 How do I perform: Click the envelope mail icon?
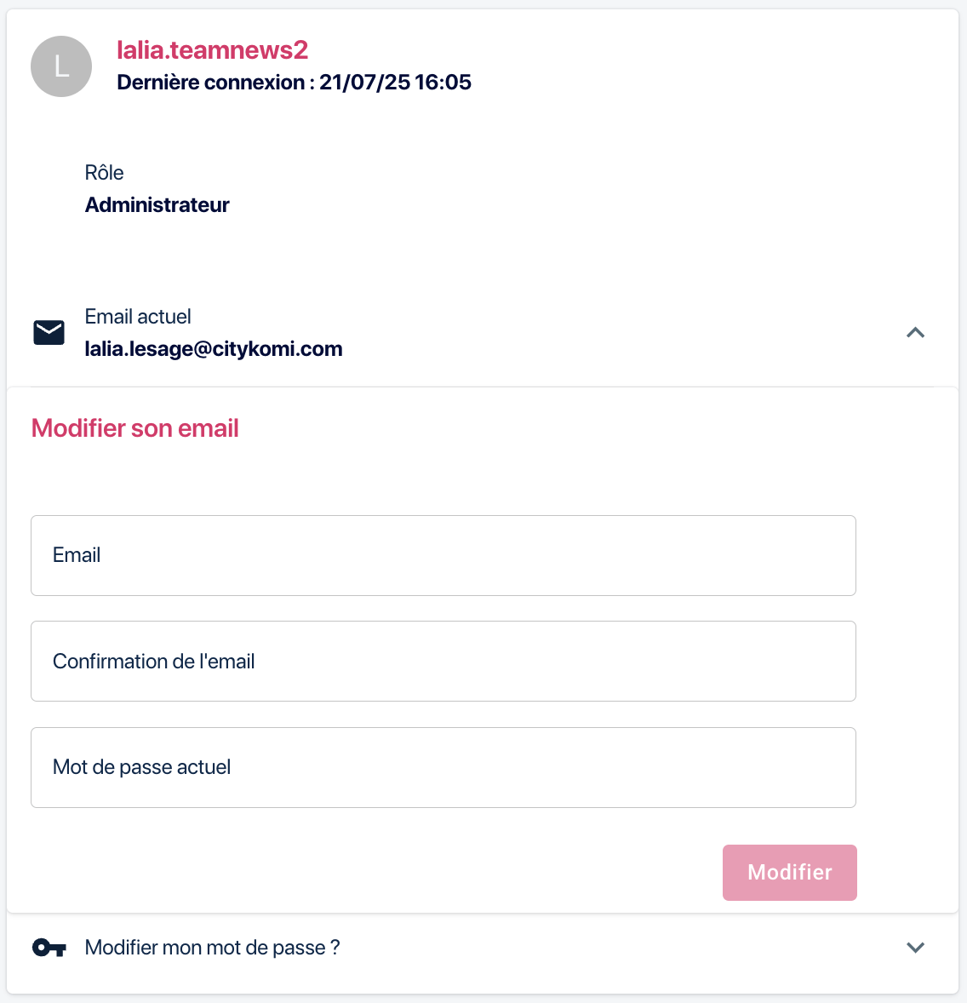(x=49, y=333)
